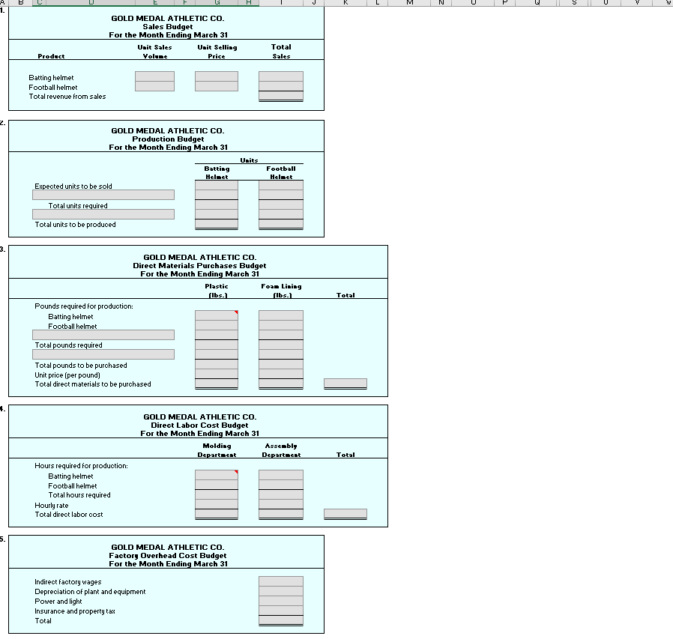Select Football helmet Molding Department hours cell

(x=217, y=485)
